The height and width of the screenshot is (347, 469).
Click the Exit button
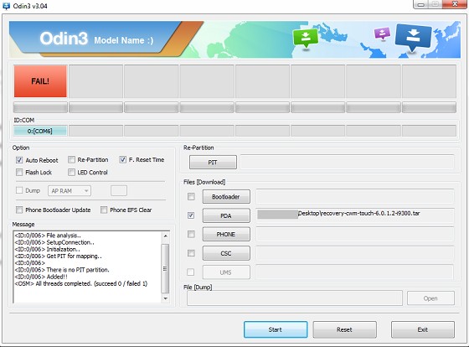[423, 329]
